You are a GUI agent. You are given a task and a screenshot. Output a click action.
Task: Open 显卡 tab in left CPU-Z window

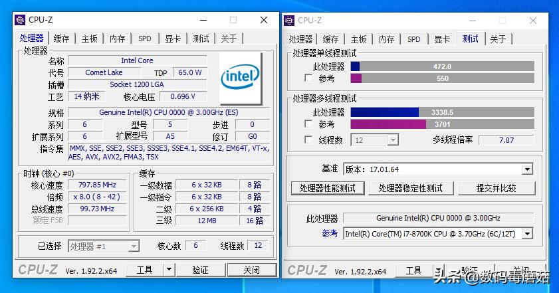click(x=173, y=39)
